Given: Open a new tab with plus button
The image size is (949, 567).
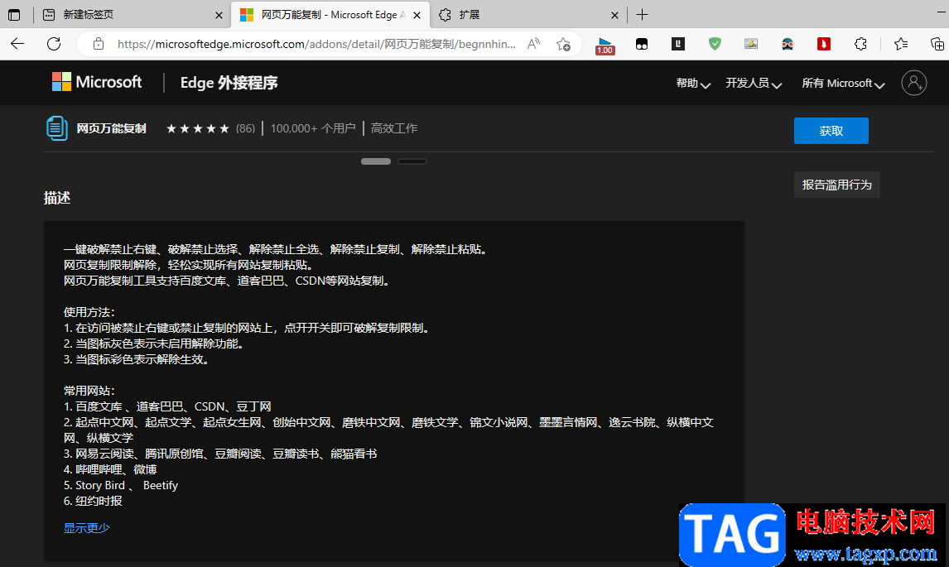Looking at the screenshot, I should pyautogui.click(x=642, y=15).
